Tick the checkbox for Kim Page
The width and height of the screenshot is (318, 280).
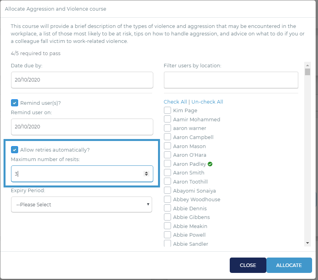pyautogui.click(x=167, y=110)
